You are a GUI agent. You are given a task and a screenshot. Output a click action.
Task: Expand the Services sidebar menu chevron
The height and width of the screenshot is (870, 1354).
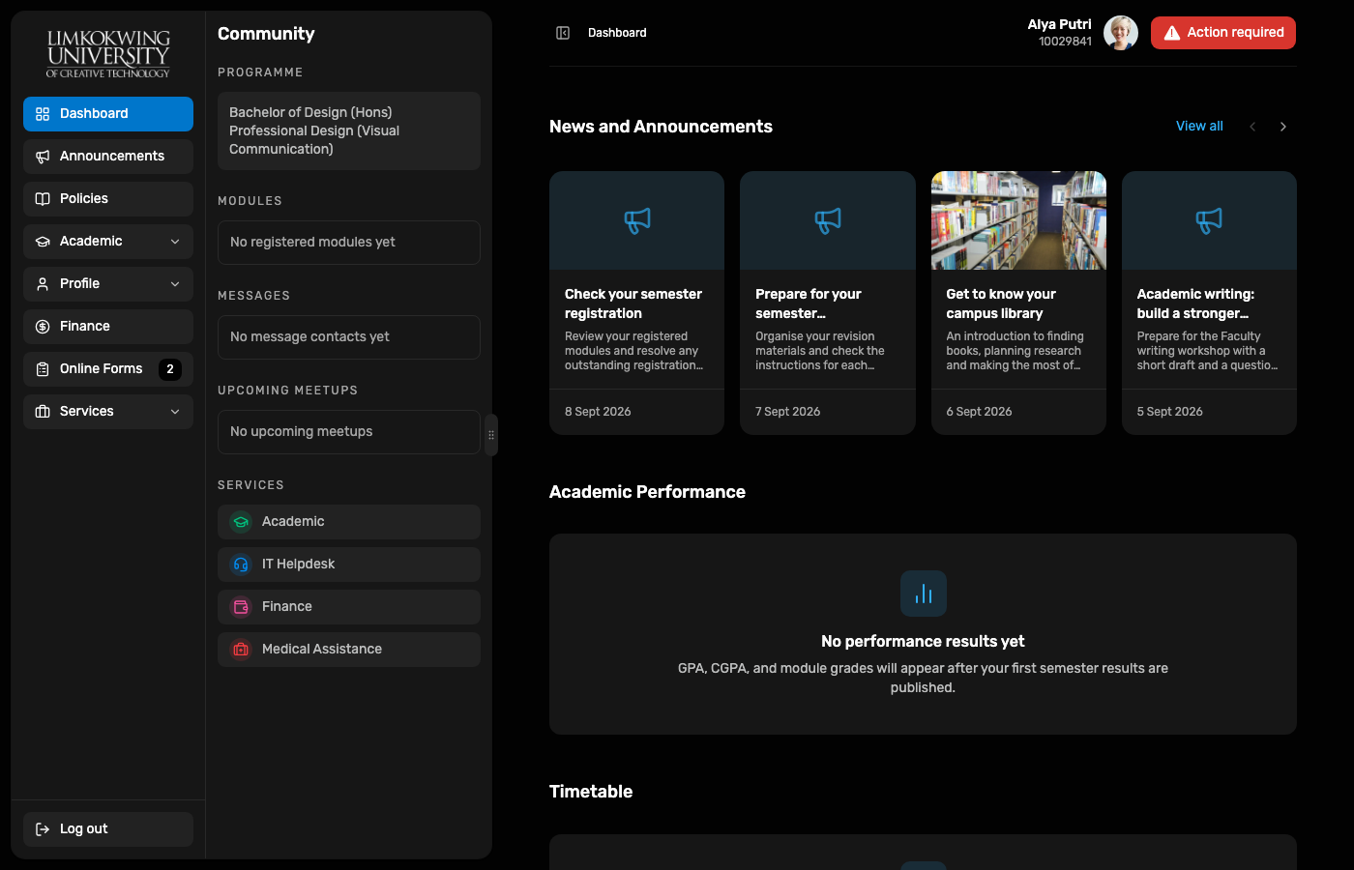tap(175, 412)
